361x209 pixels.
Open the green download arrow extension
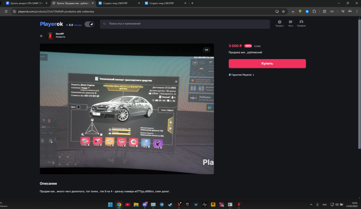[x=300, y=11]
